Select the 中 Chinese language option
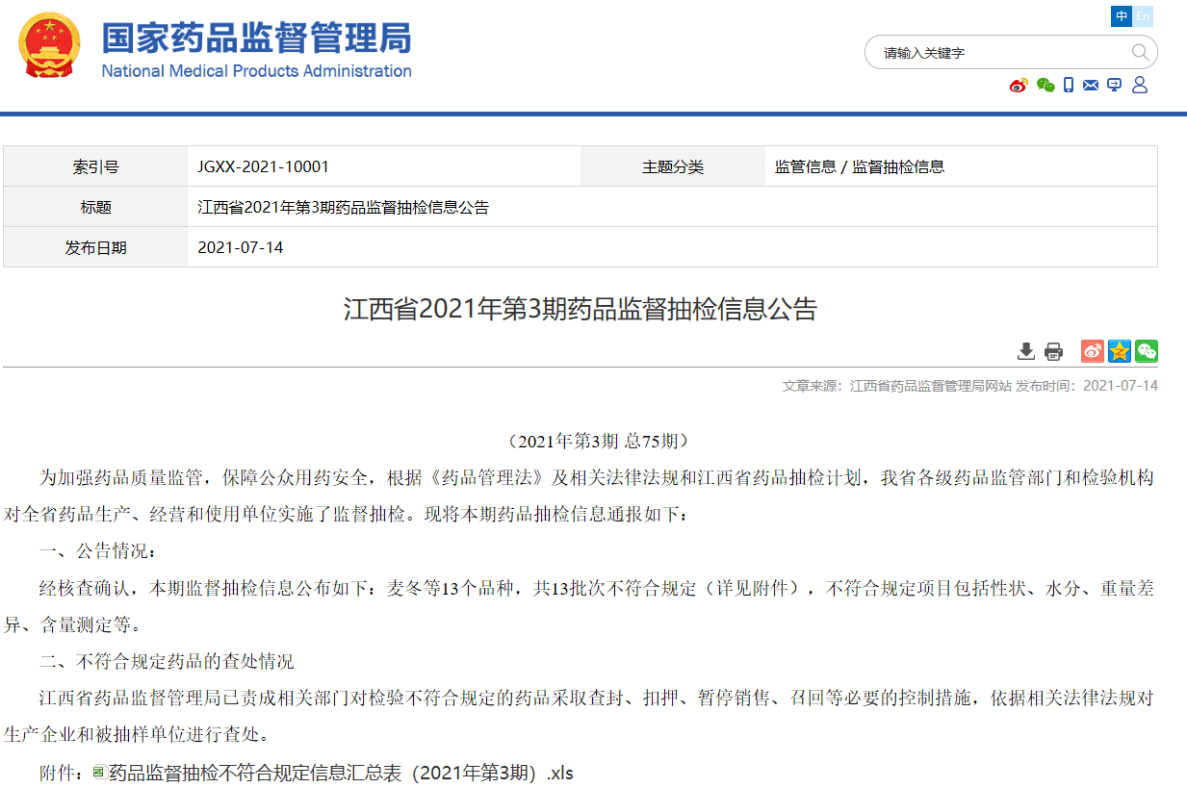Image resolution: width=1187 pixels, height=788 pixels. point(1122,16)
